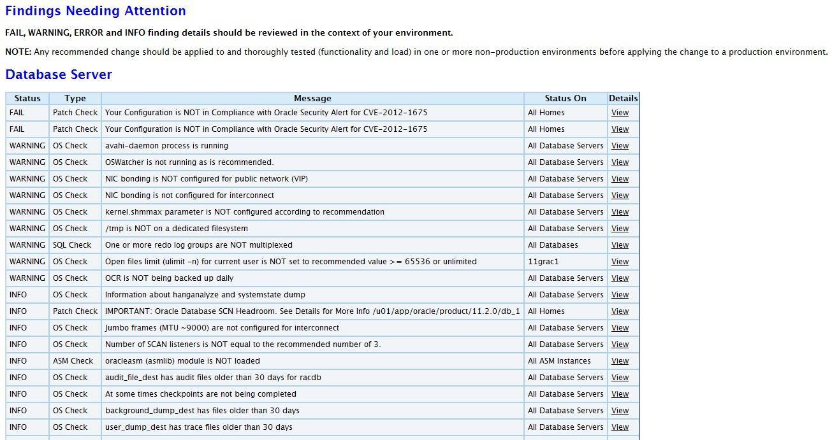Screen dimensions: 839x440
Task: Open View link for NIC bonding public network (VIP)
Action: [620, 179]
